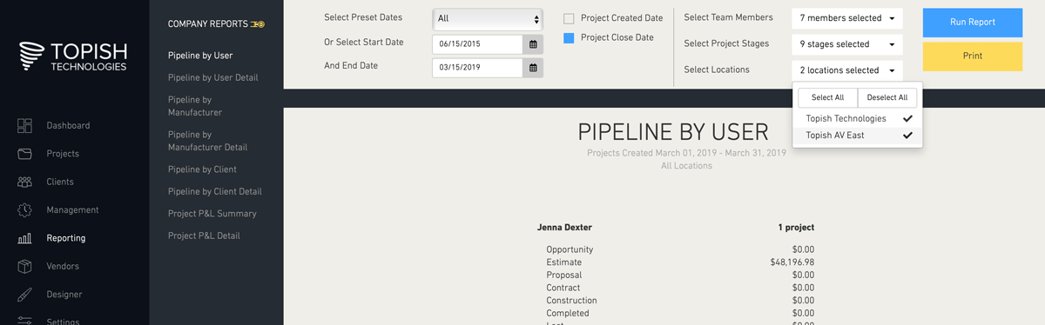Open the preset dates dropdown

pos(488,18)
